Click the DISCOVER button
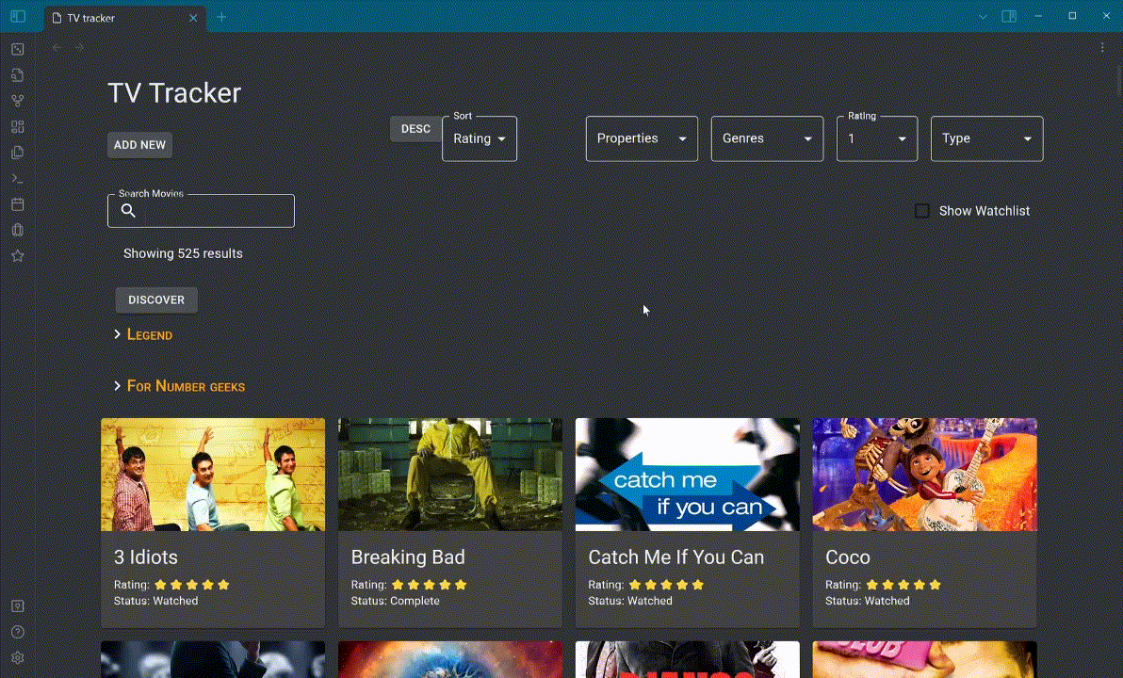 156,300
